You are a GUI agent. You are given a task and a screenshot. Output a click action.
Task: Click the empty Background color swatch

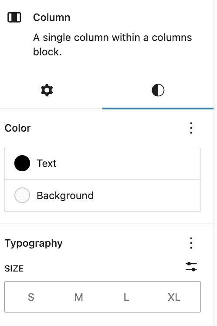pos(22,195)
